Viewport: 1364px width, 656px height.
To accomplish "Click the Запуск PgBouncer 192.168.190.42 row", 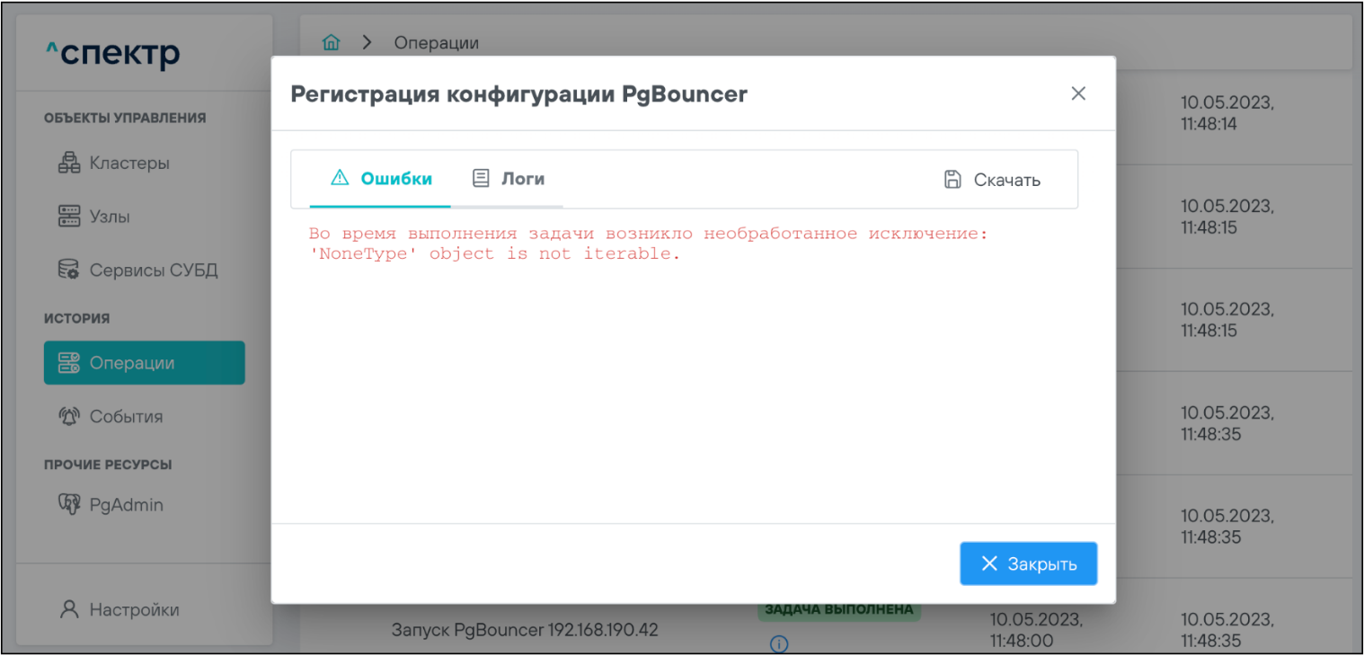I will click(x=525, y=630).
